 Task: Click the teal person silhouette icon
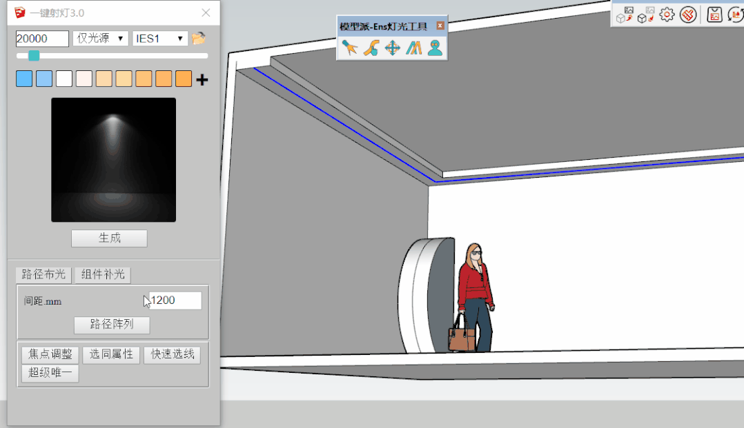pyautogui.click(x=434, y=48)
